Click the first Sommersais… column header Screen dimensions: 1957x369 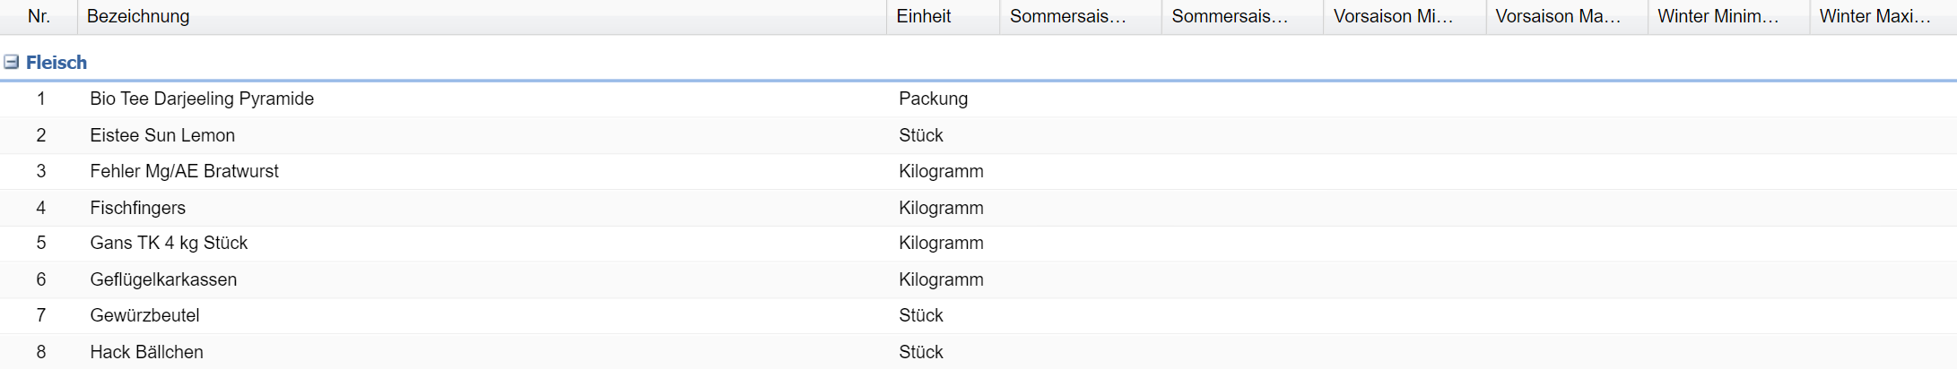coord(1067,16)
